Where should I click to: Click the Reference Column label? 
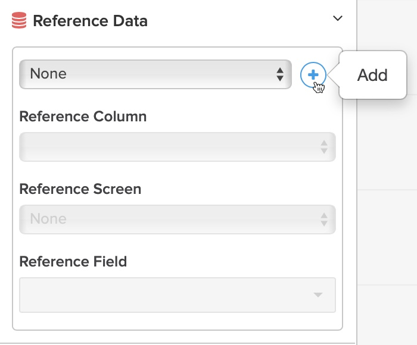[x=83, y=117]
